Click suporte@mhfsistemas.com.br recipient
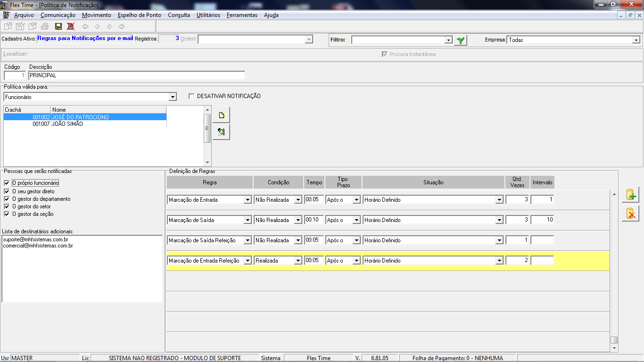 point(35,240)
